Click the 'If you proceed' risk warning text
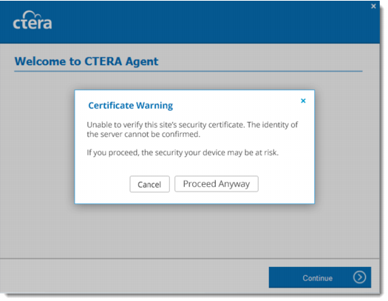Image resolution: width=388 pixels, height=301 pixels. pos(183,152)
